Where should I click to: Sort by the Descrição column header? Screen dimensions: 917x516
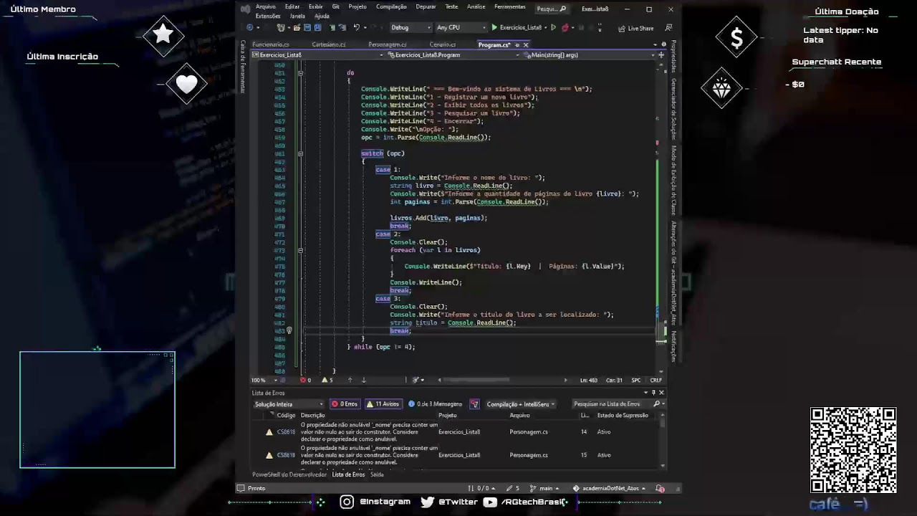pos(313,416)
